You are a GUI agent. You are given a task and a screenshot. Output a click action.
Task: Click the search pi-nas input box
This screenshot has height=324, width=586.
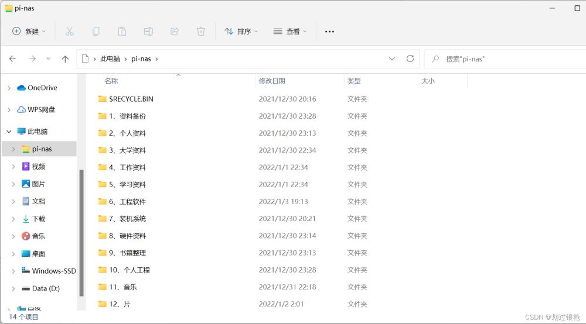coord(504,59)
